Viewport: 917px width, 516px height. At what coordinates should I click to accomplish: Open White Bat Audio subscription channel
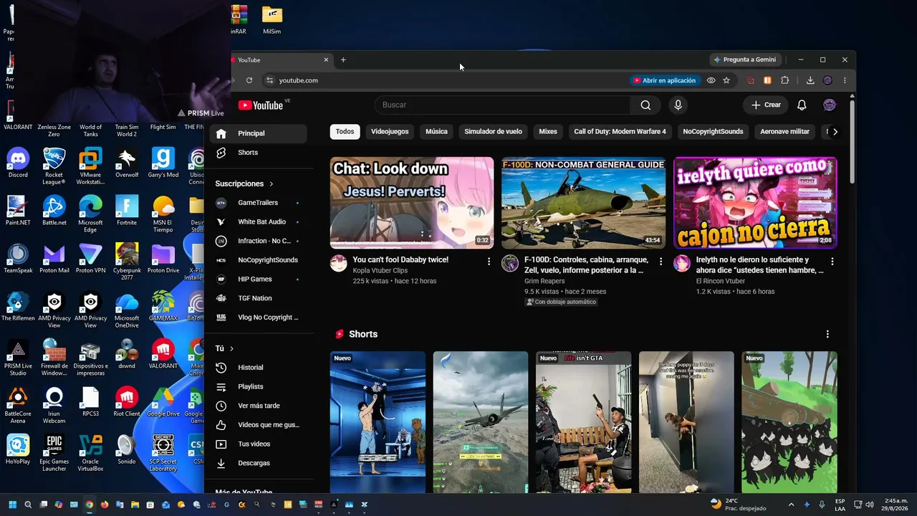pos(258,222)
